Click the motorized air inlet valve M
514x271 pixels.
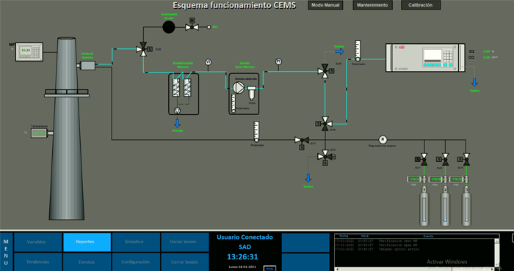pos(192,26)
